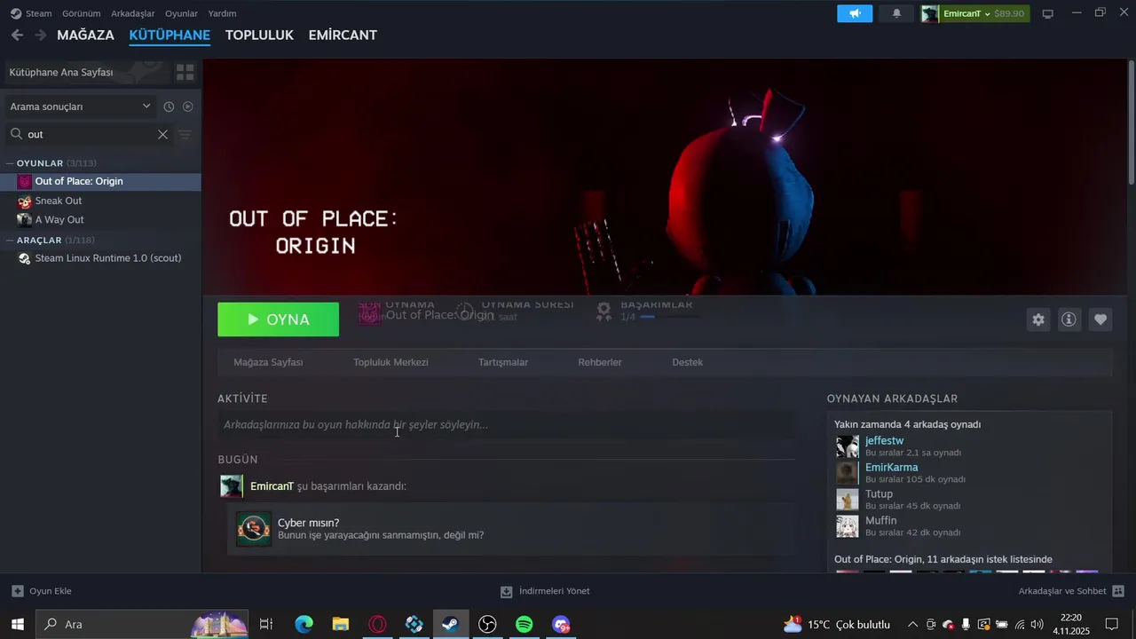Image resolution: width=1136 pixels, height=639 pixels.
Task: Open the KÜTÜPHANE tab
Action: (x=170, y=35)
